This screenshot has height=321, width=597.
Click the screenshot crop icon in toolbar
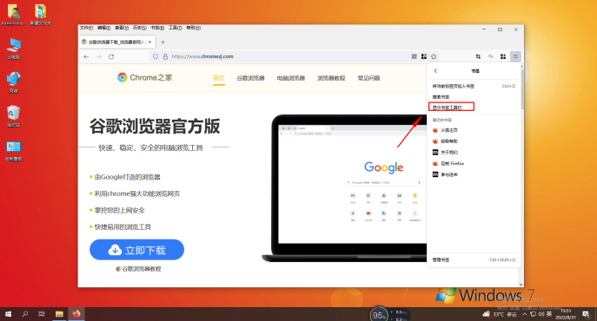[x=478, y=56]
